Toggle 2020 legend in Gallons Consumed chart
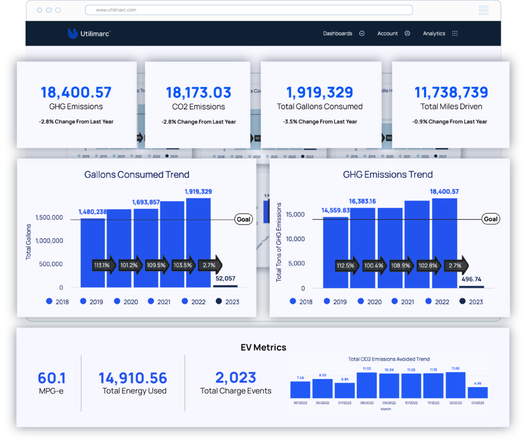 (126, 301)
